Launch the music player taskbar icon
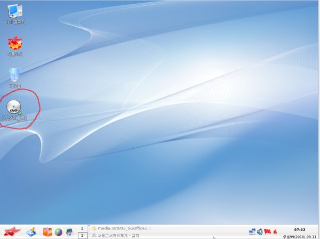The image size is (320, 239). [69, 232]
